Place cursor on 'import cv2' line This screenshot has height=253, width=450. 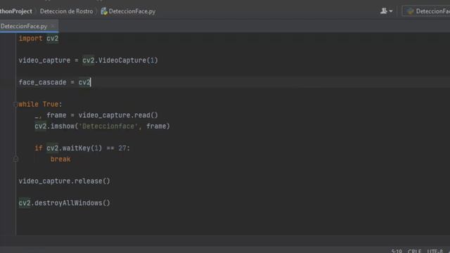point(39,39)
